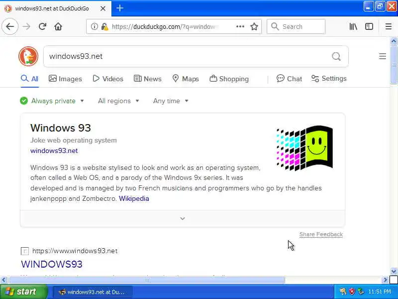Open DuckDuckGo side menu icon
This screenshot has width=398, height=299.
tap(383, 56)
